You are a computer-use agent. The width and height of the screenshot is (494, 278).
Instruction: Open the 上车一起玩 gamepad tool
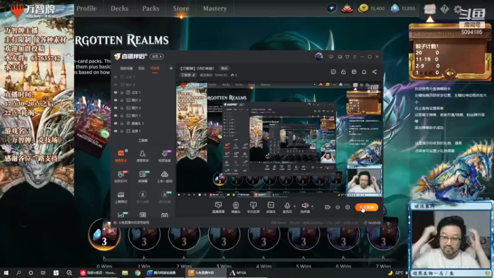pyautogui.click(x=164, y=177)
